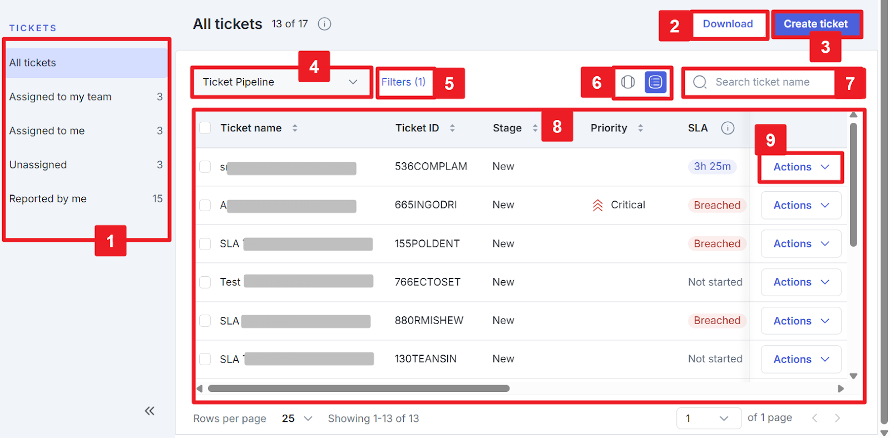Click the Search ticket name field
Screen dimensions: 890x438
coord(762,82)
